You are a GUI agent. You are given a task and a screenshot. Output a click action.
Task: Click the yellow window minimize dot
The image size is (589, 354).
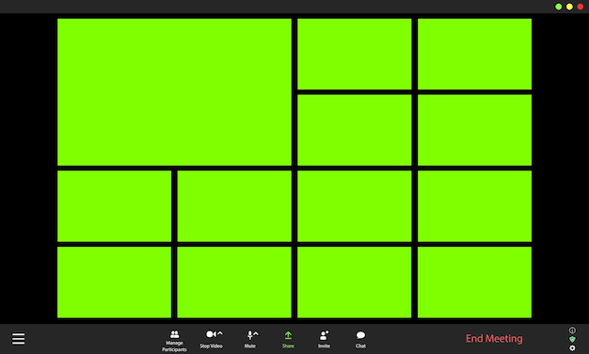(x=569, y=7)
